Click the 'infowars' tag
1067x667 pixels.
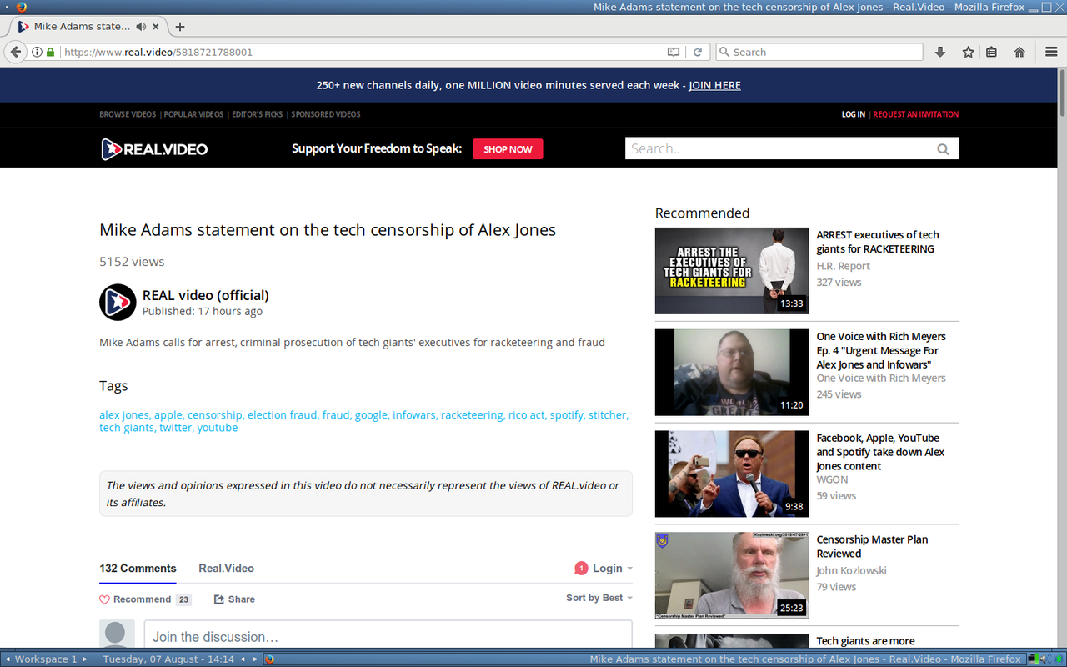click(413, 414)
